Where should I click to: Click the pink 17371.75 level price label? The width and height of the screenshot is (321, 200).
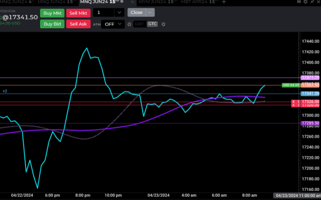coord(310,78)
